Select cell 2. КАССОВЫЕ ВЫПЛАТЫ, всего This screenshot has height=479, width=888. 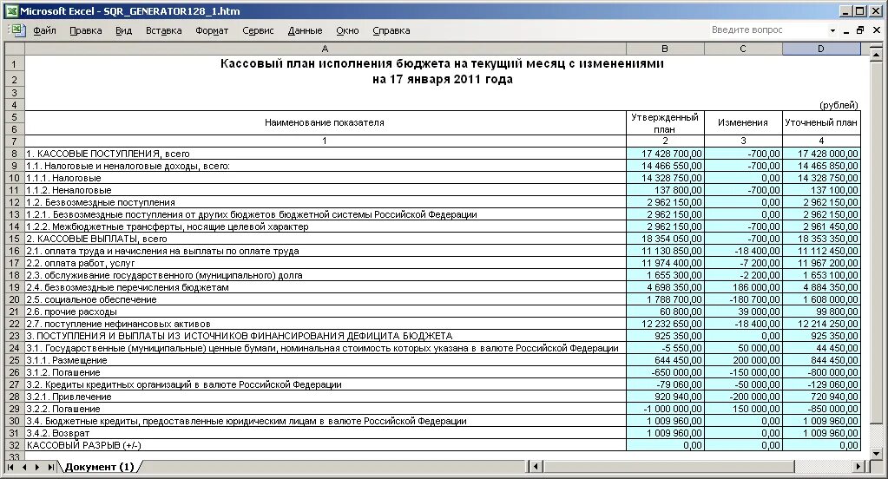pos(325,239)
